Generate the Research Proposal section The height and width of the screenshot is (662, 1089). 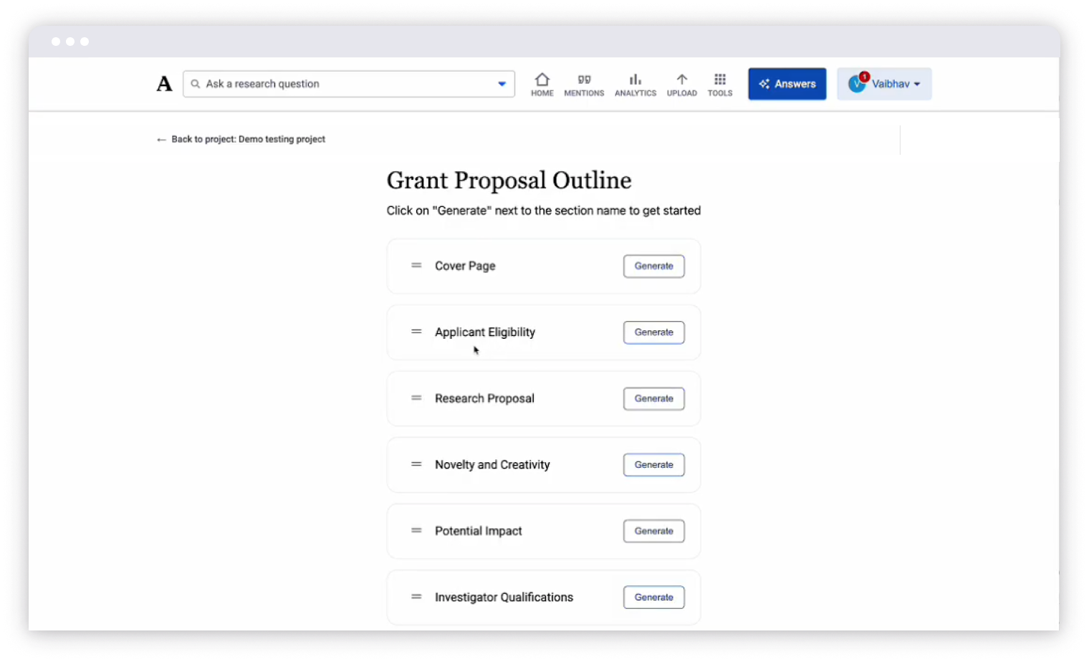click(x=654, y=398)
